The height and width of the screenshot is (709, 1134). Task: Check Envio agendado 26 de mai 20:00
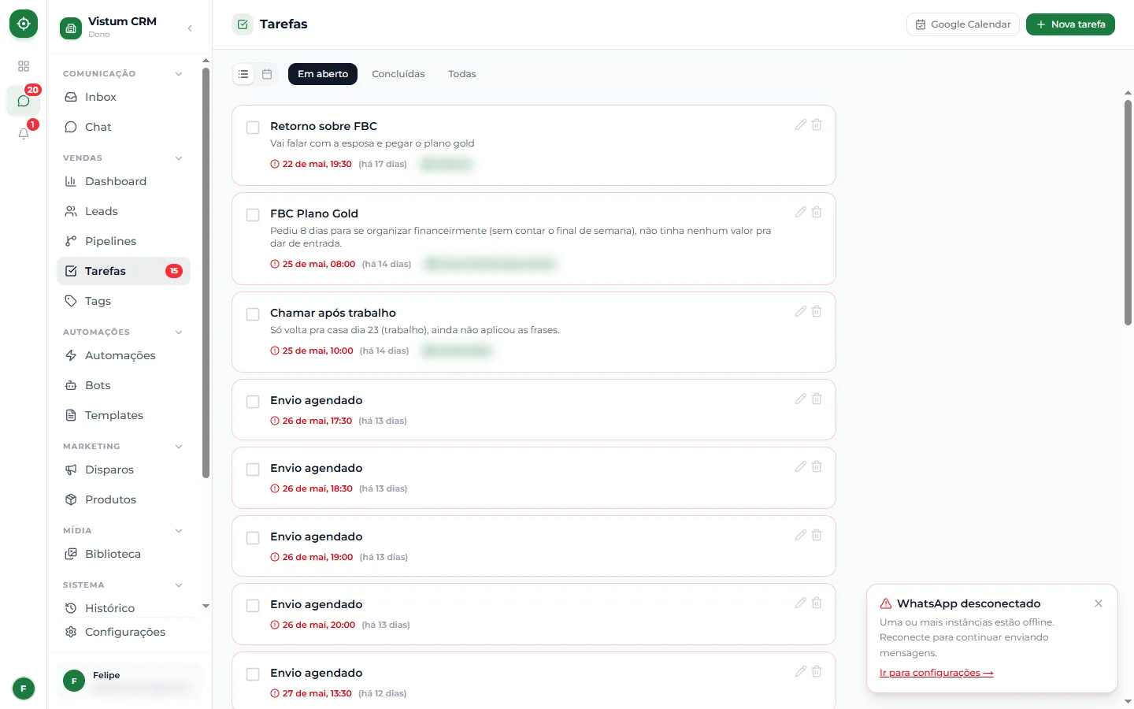coord(253,606)
